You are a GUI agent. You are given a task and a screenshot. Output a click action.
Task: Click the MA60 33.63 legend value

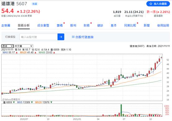click(47, 52)
